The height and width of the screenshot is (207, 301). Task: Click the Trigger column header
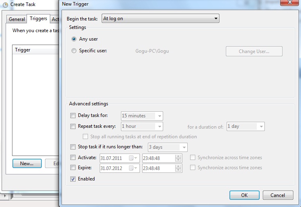pos(36,50)
